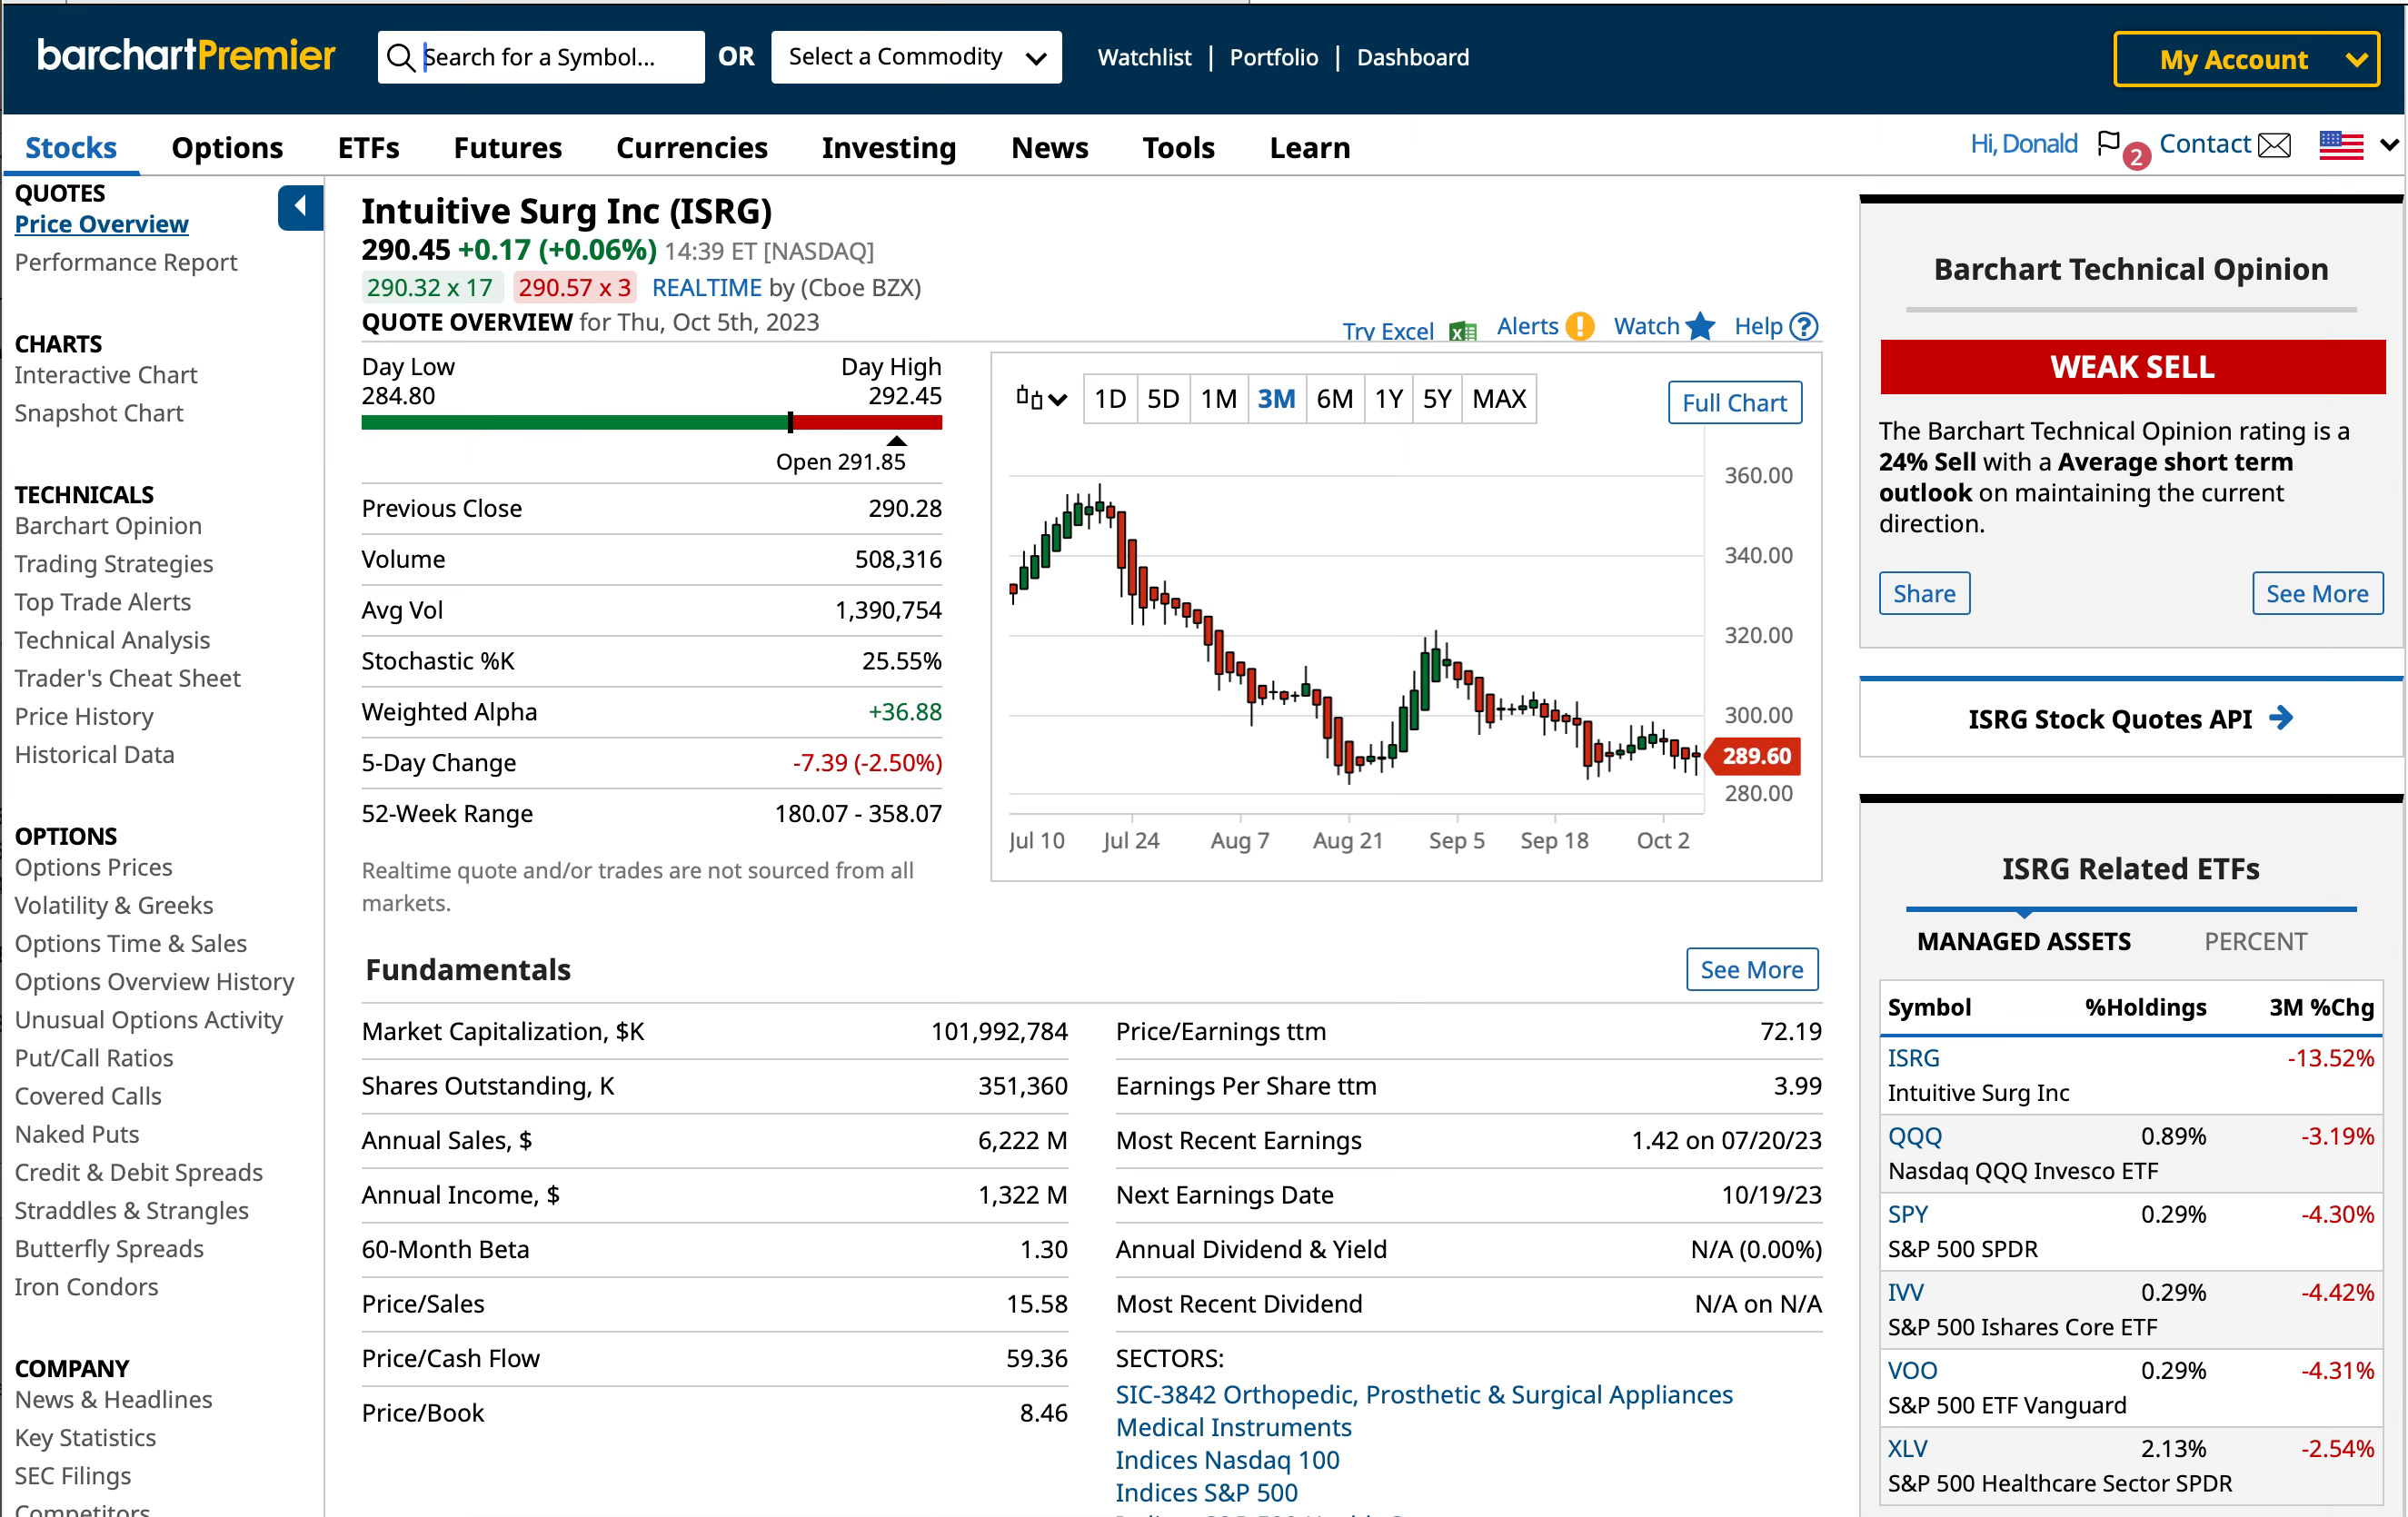Image resolution: width=2408 pixels, height=1517 pixels.
Task: Click See More in Technical Opinion
Action: [x=2317, y=594]
